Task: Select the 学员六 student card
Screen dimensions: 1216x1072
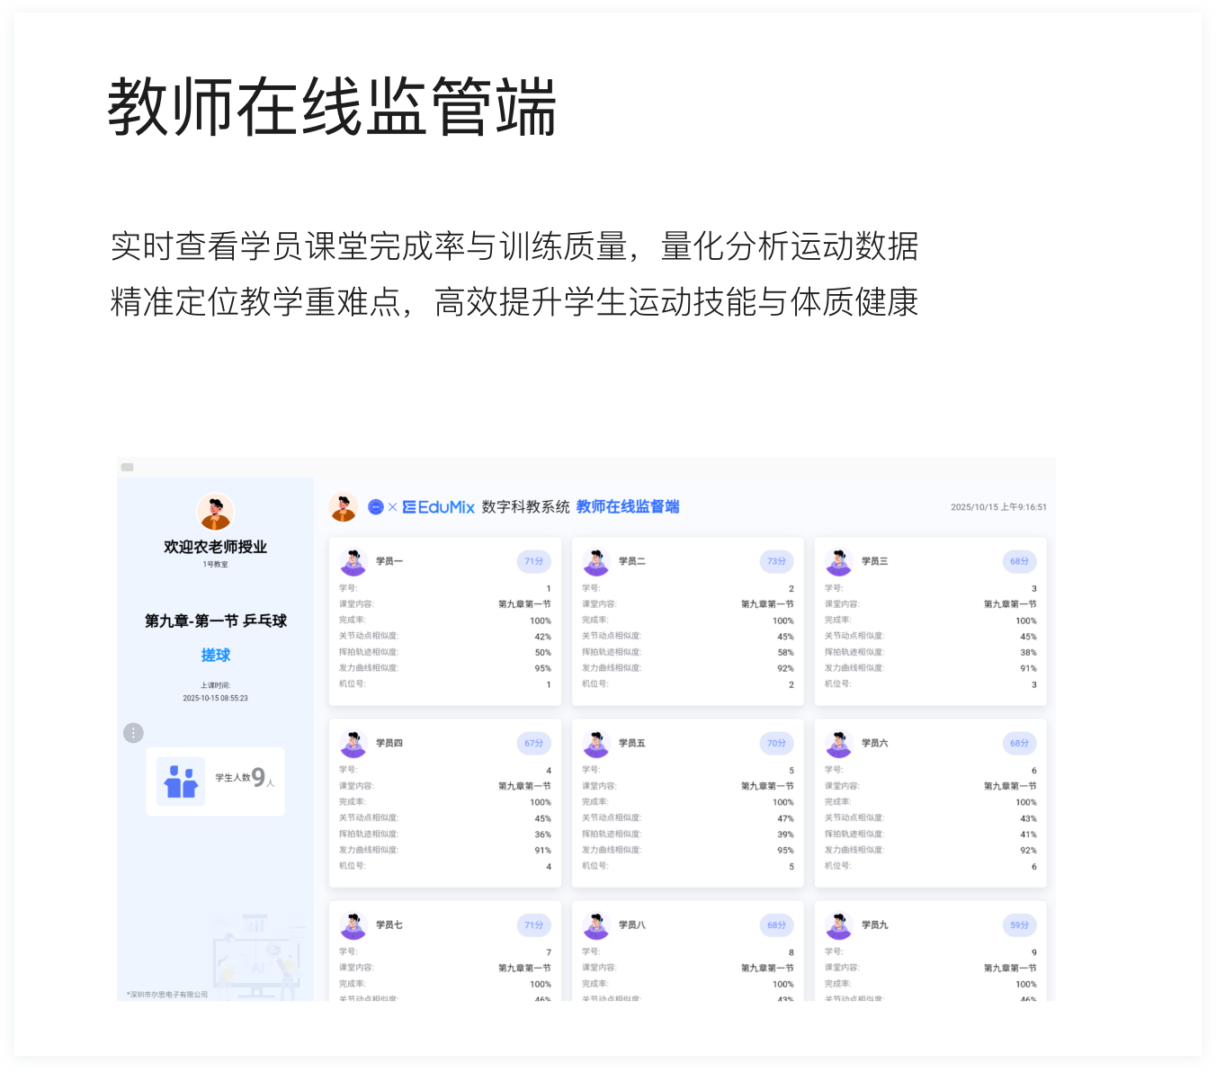Action: tap(930, 803)
